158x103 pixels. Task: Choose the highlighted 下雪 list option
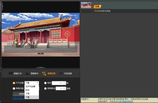pos(32,97)
